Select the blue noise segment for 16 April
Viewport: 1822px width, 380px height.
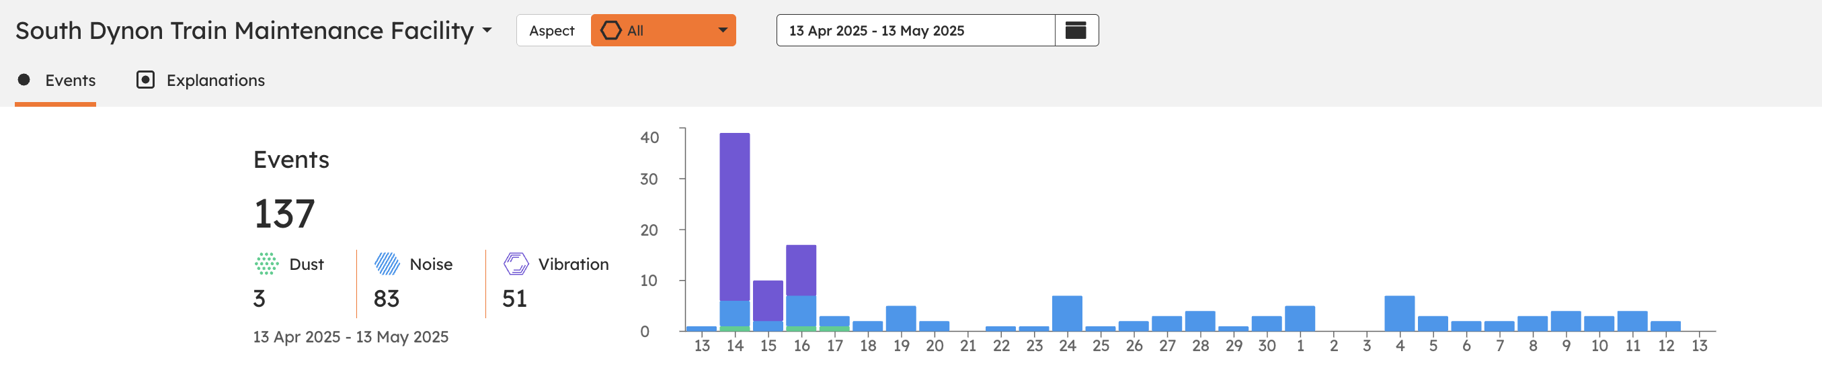pyautogui.click(x=801, y=311)
